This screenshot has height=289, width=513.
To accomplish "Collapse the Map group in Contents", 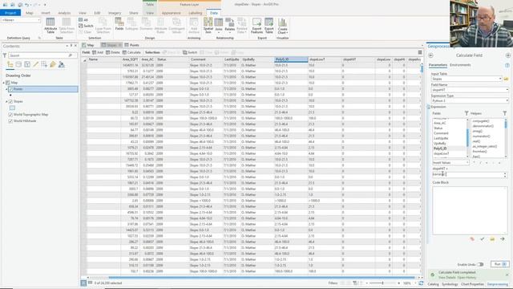I will (3, 83).
